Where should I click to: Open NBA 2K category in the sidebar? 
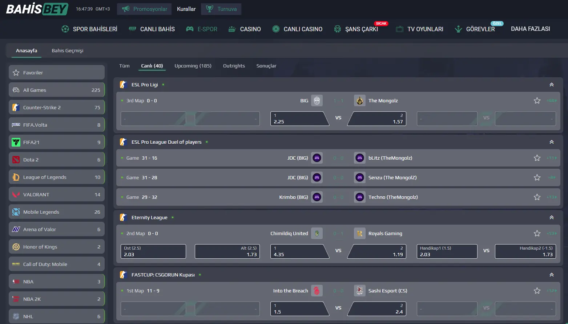(x=57, y=299)
